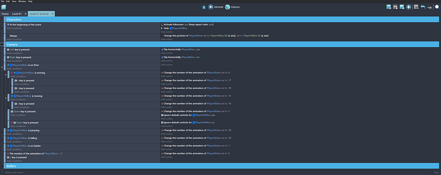Click 'Hide PlayerHitBox' action
Image resolution: width=441 pixels, height=175 pixels.
click(174, 28)
